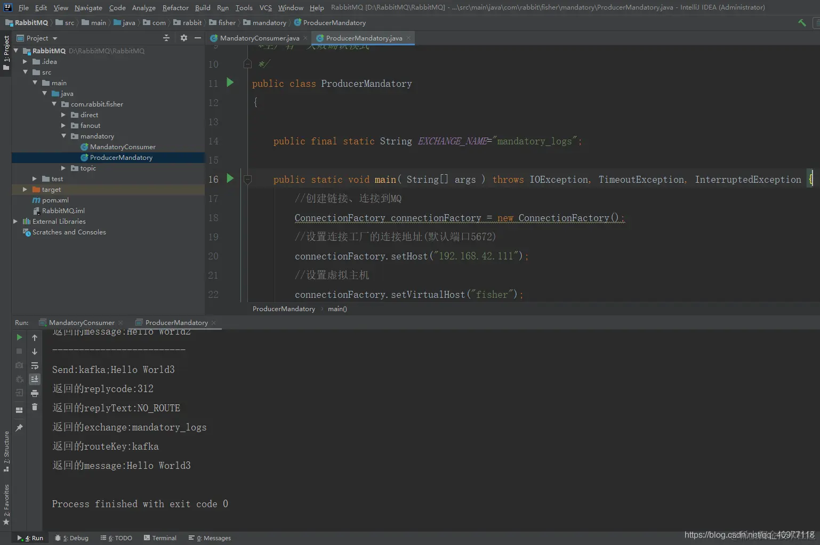Collapse the RabbitMQ root tree node

pyautogui.click(x=16, y=51)
